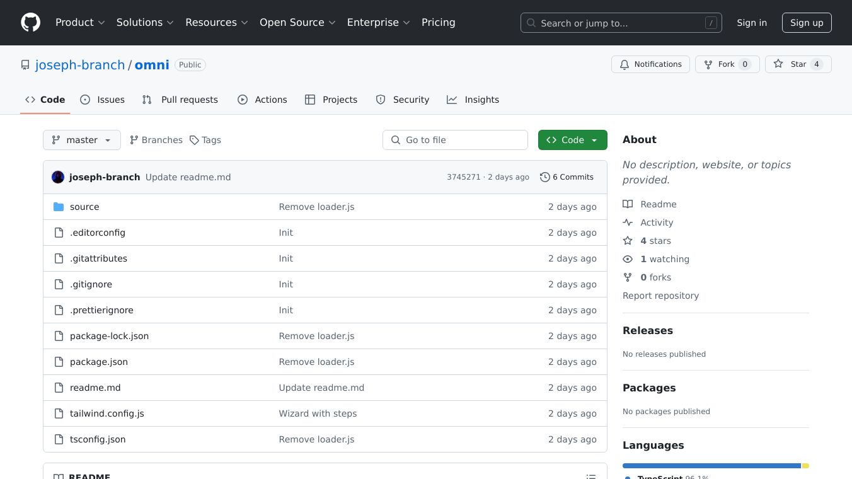The image size is (852, 479).
Task: Expand the Product menu
Action: click(x=80, y=23)
